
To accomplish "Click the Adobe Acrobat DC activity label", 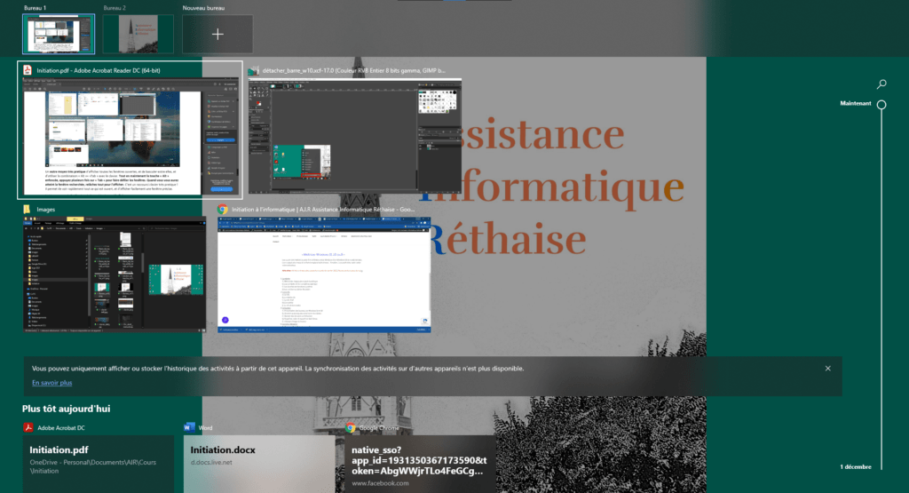I will click(61, 428).
